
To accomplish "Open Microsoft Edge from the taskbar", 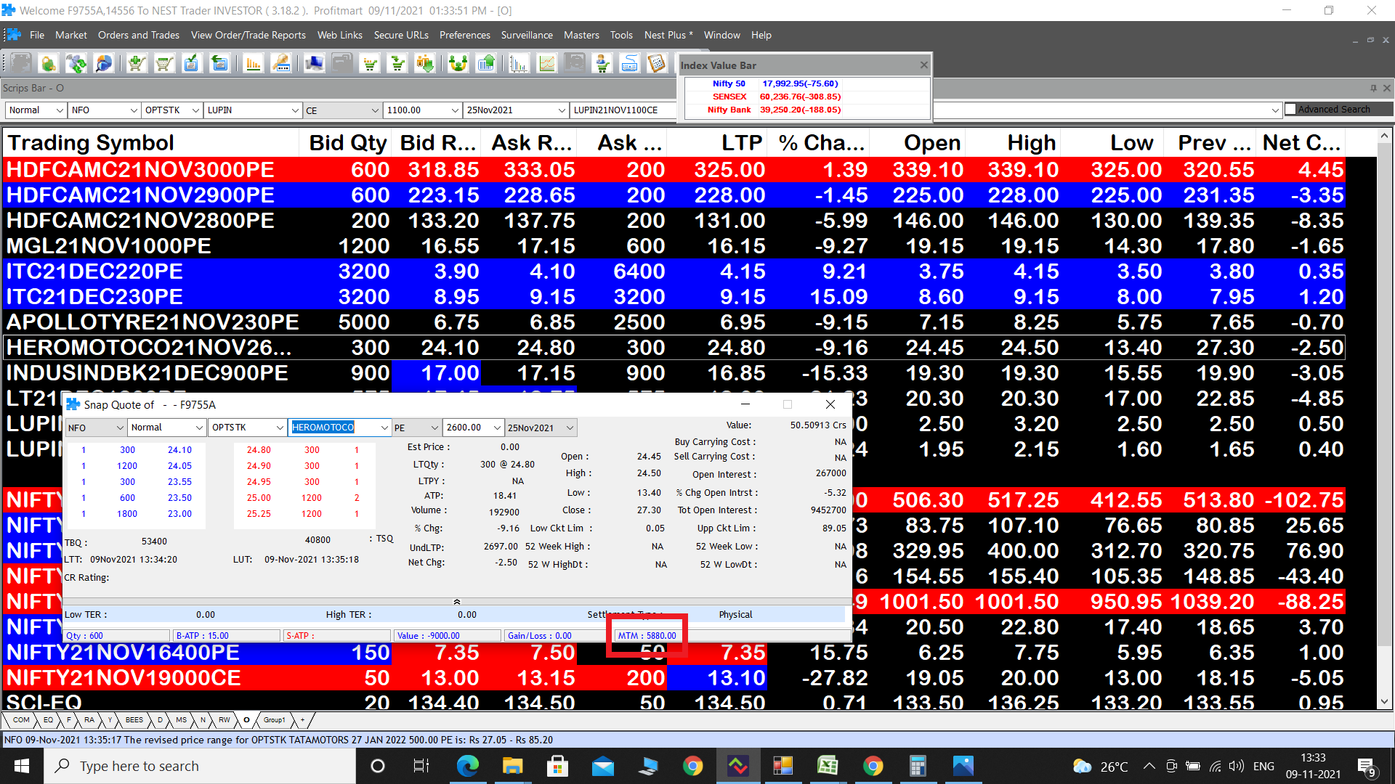I will [467, 766].
